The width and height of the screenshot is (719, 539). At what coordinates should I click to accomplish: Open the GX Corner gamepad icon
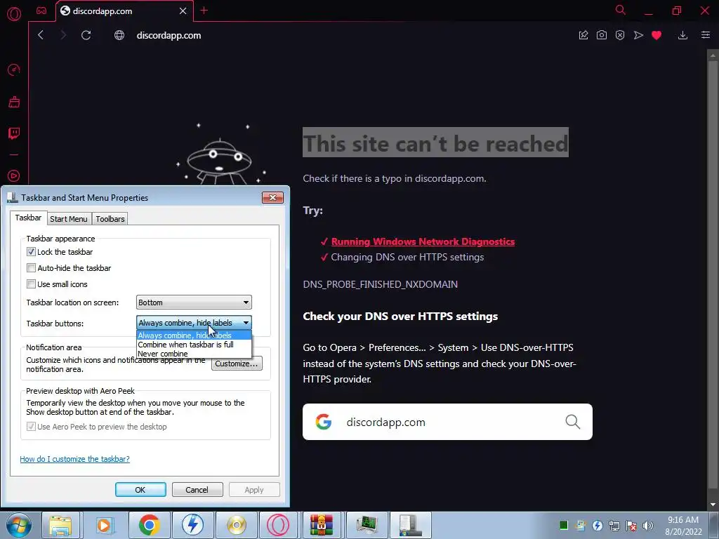(41, 11)
